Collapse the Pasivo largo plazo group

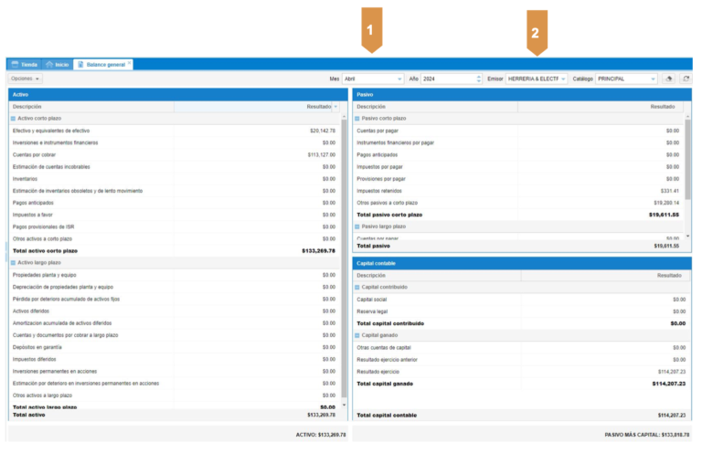[357, 226]
